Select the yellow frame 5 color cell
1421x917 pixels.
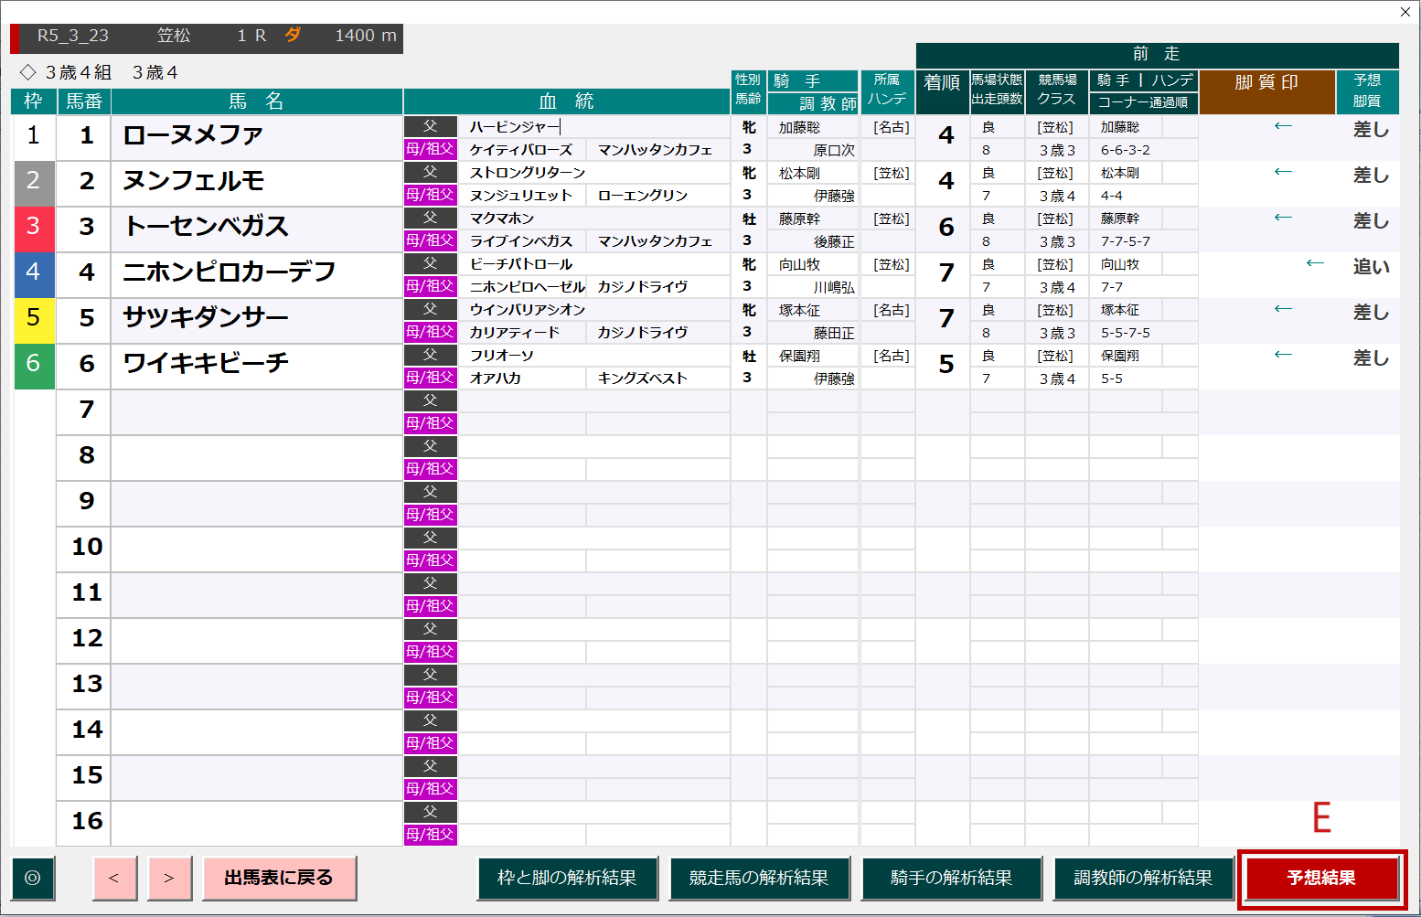(x=34, y=320)
